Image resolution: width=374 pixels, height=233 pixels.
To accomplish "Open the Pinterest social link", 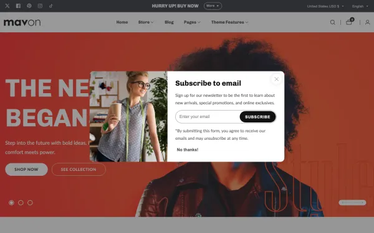I will point(29,6).
